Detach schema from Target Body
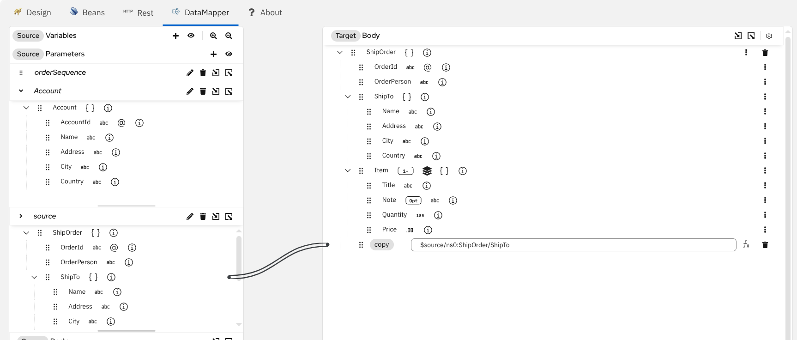 pos(751,36)
